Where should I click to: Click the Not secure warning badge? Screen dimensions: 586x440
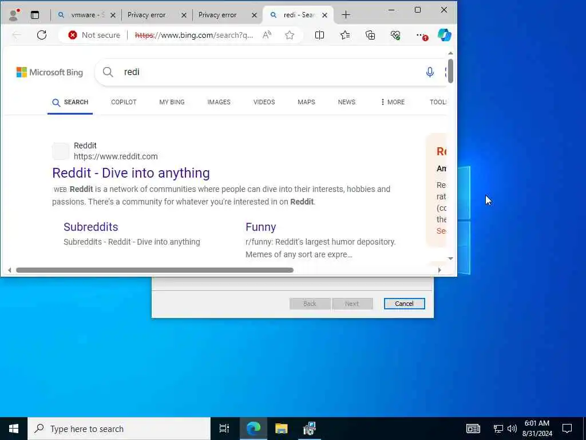(x=94, y=35)
